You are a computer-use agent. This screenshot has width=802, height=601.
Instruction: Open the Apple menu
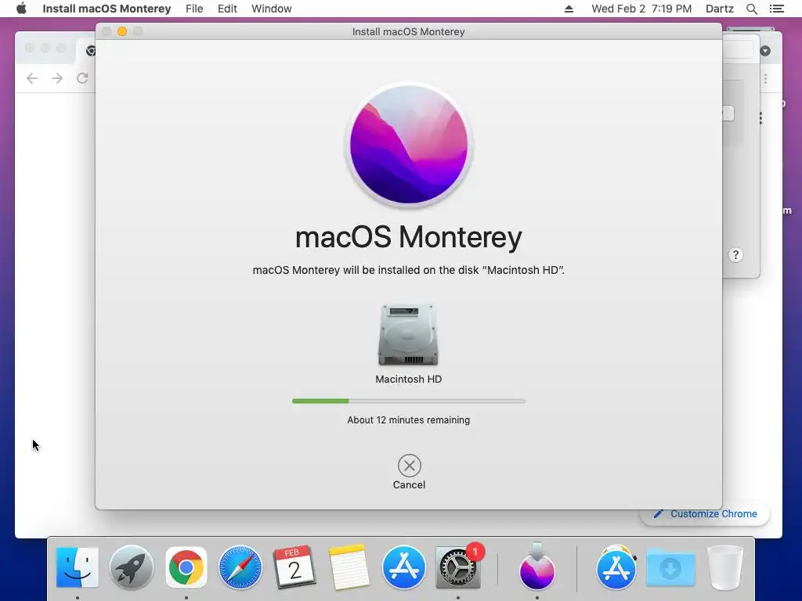click(21, 9)
